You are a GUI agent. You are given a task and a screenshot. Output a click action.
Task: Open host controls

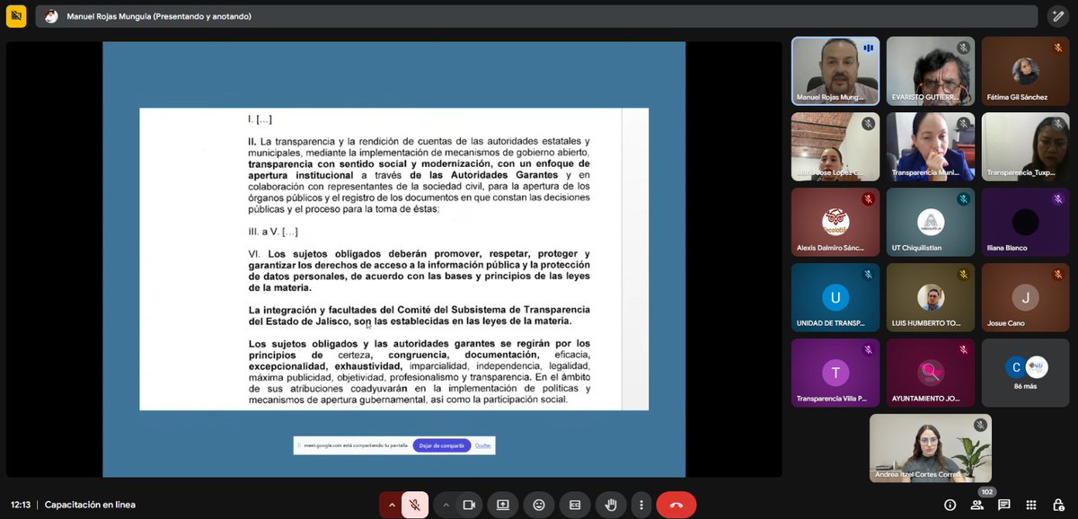pos(1060,505)
